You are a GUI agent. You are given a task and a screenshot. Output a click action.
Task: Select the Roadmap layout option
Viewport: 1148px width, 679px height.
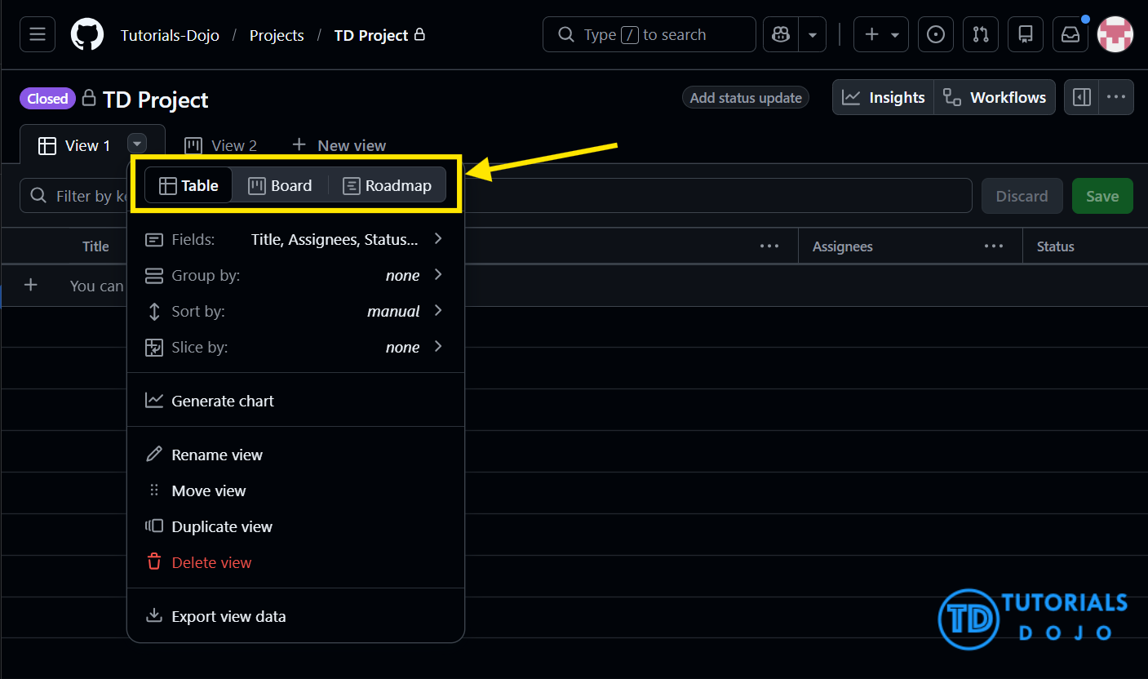pos(387,185)
